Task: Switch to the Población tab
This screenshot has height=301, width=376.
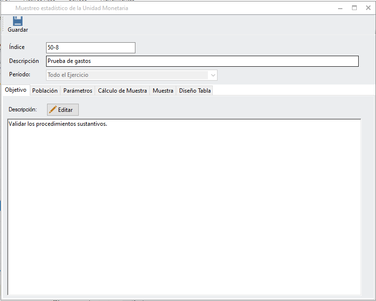Action: 45,90
